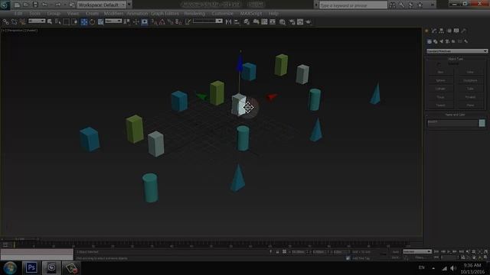Viewport: 490px width, 275px height.
Task: Toggle the Snaps Toggle button
Action: click(x=154, y=22)
